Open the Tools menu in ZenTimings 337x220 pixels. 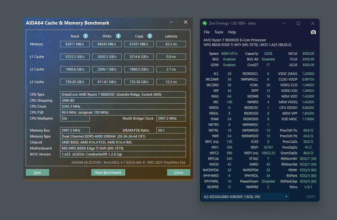[219, 32]
